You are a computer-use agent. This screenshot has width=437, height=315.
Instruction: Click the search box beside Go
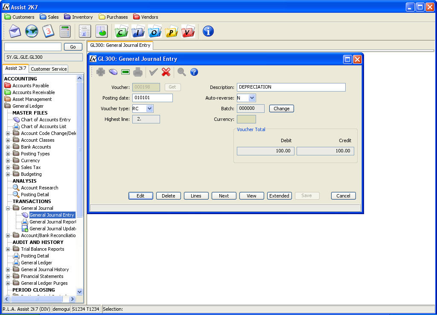coord(33,47)
